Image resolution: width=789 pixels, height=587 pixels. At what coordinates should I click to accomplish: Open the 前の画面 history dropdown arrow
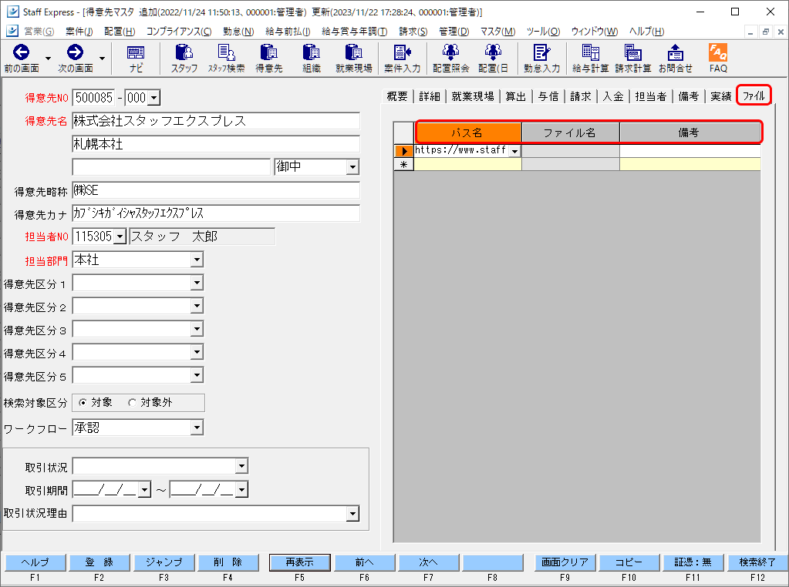coord(49,59)
